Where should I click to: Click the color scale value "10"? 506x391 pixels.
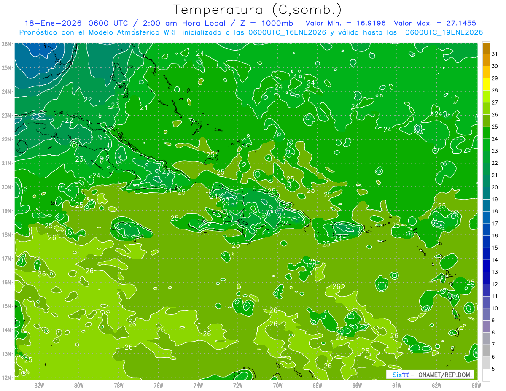pos(495,308)
